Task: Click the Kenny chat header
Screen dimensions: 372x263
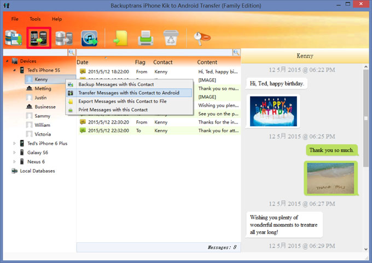Action: point(305,56)
